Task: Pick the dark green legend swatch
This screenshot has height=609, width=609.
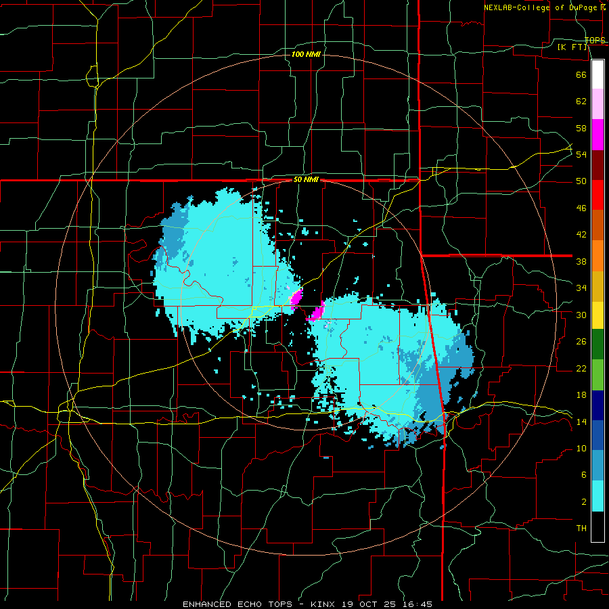Action: pyautogui.click(x=597, y=344)
